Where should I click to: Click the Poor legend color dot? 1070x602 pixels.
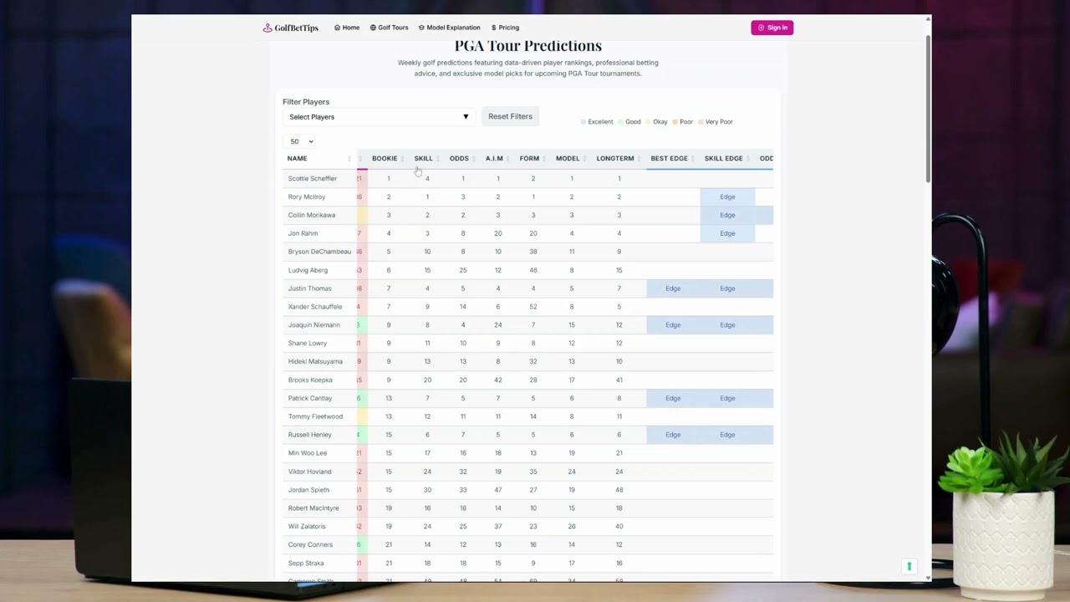click(x=675, y=122)
